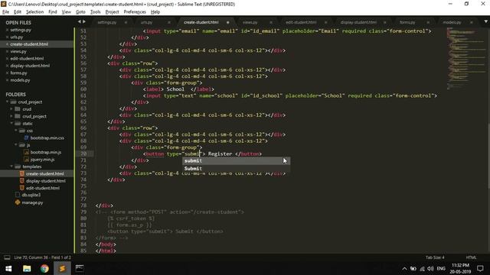Close settings.py in Open Files list

point(7,30)
